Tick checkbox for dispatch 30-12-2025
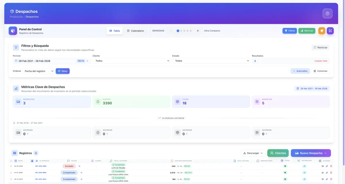Screen dimensions: 345x184 [11, 179]
